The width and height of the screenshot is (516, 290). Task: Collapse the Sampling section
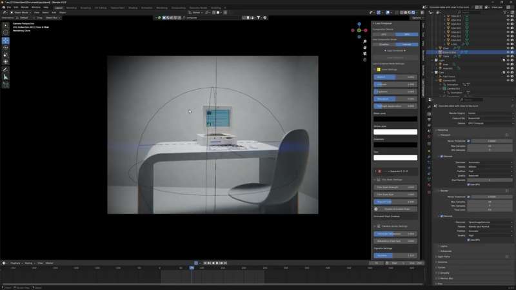pos(442,130)
